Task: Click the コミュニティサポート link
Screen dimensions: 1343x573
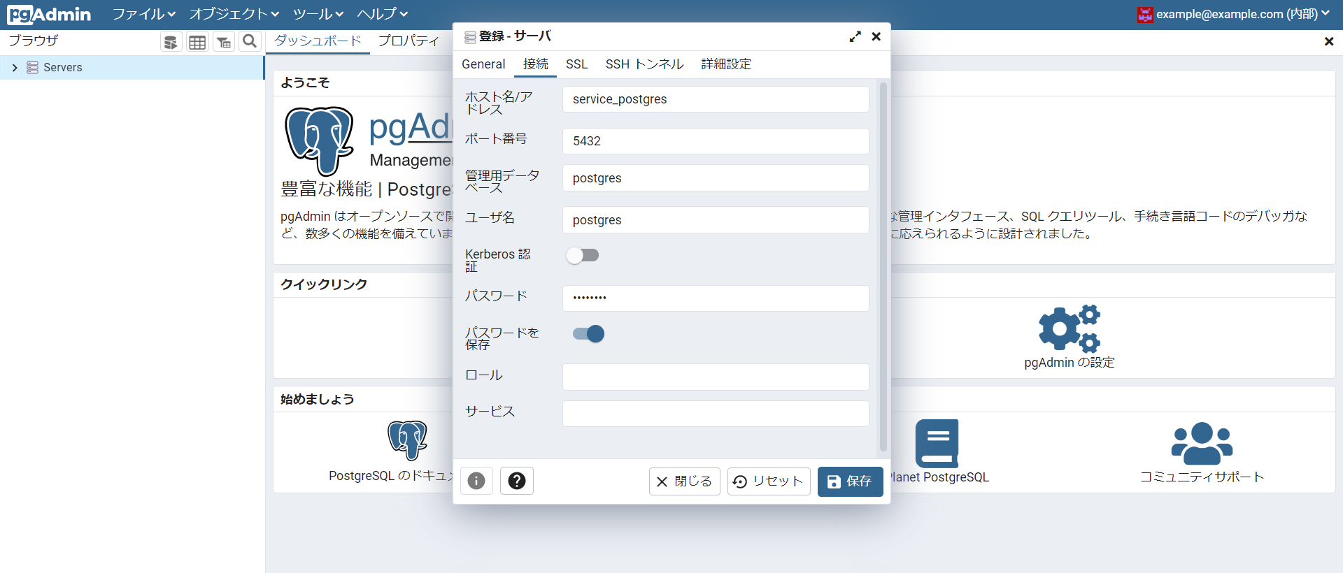Action: click(x=1202, y=477)
